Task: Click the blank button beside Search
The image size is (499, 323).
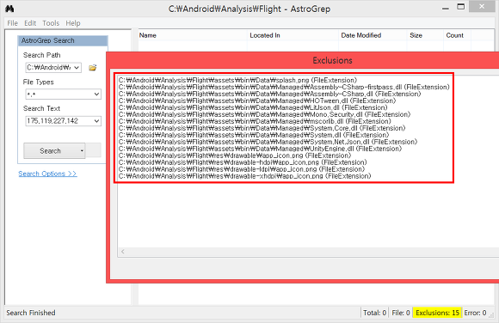Action: tap(94, 150)
